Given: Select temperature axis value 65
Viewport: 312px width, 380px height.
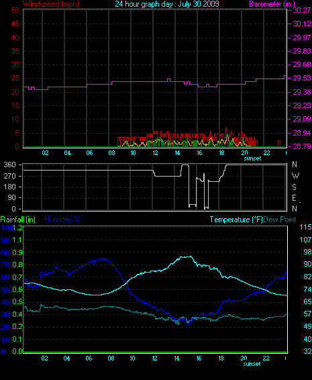Looking at the screenshot, I should (307, 301).
